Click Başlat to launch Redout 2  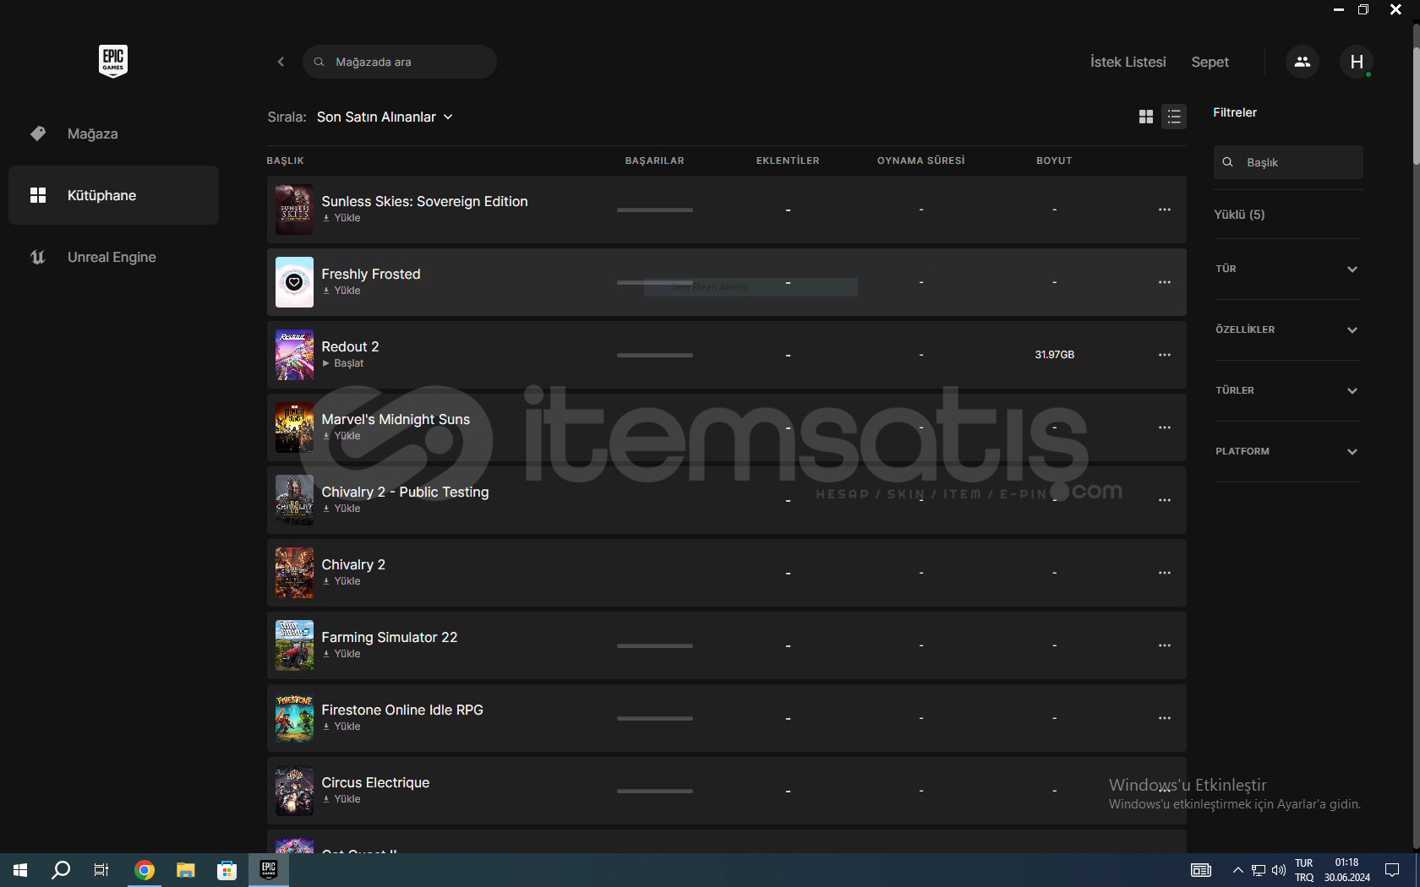pos(342,363)
